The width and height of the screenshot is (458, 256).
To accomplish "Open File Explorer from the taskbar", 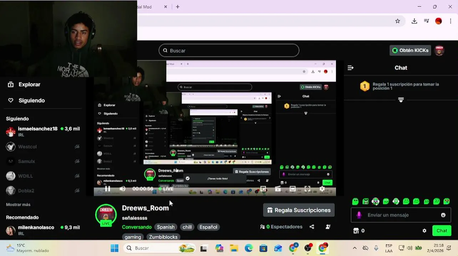I will pyautogui.click(x=234, y=248).
